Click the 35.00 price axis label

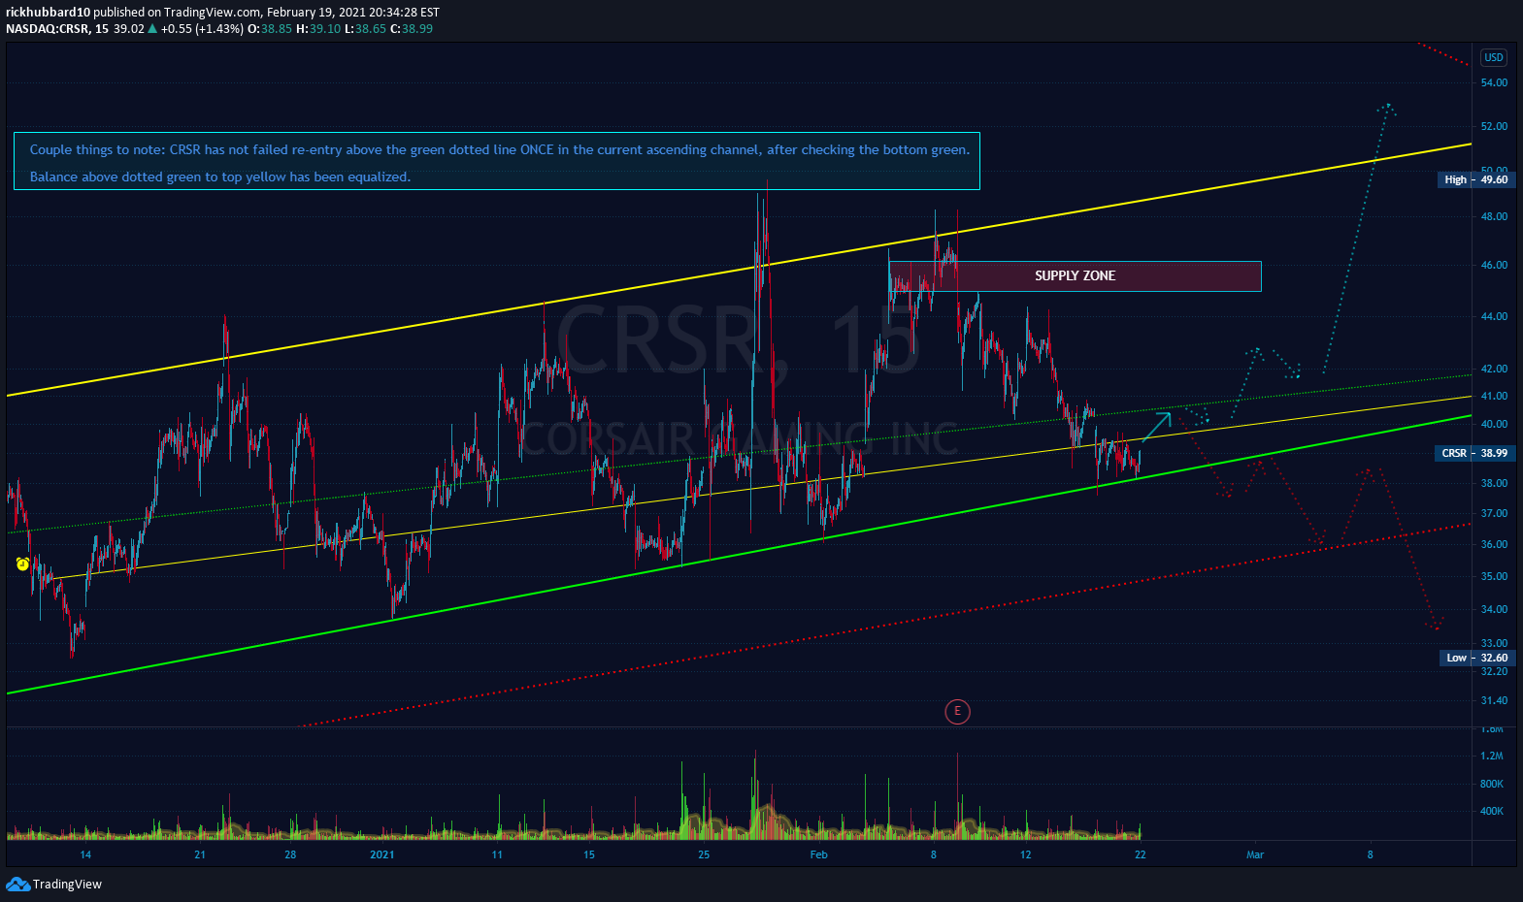tap(1494, 576)
